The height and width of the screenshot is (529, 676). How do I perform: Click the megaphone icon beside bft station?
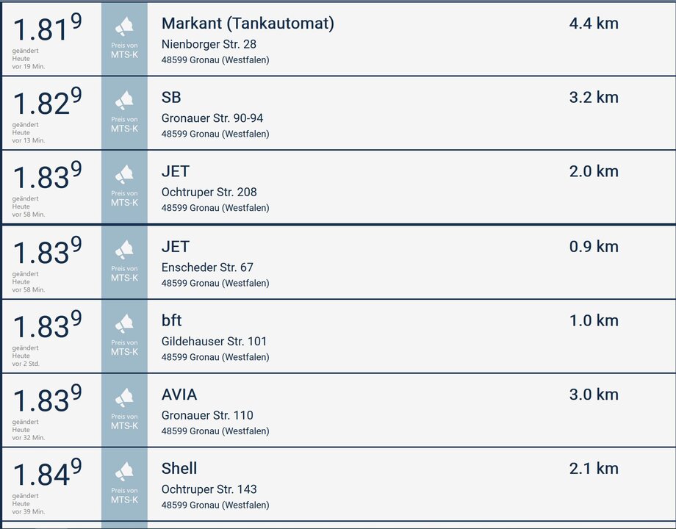[x=124, y=324]
